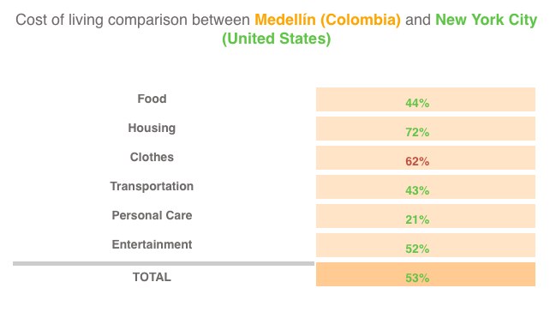Click the 21% Personal Care bar
This screenshot has height=312, width=556.
pyautogui.click(x=426, y=216)
